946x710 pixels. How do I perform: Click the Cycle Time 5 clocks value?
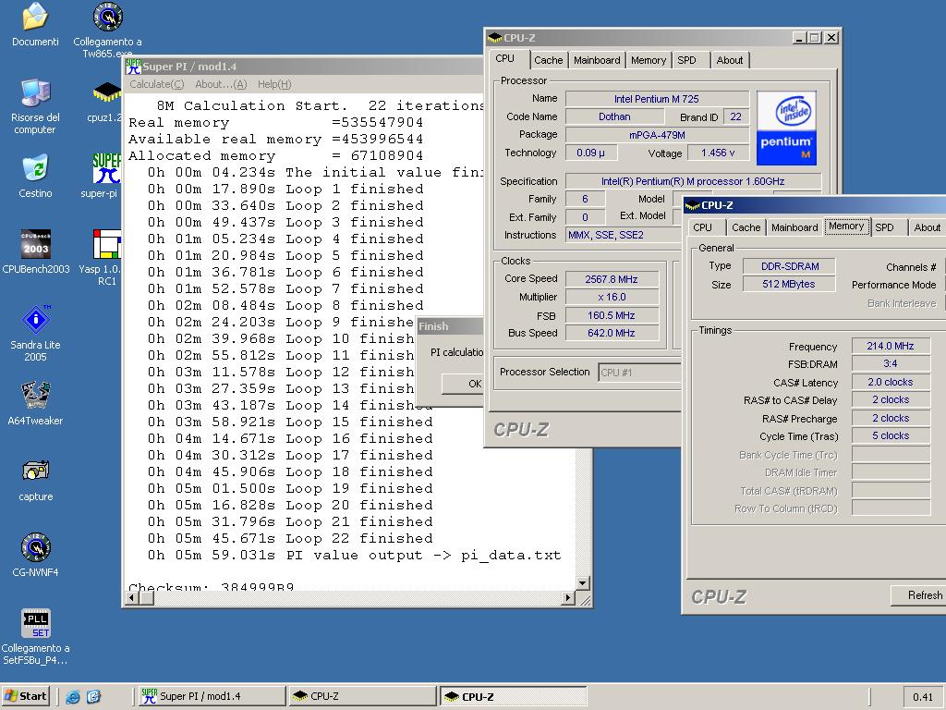[x=891, y=435]
